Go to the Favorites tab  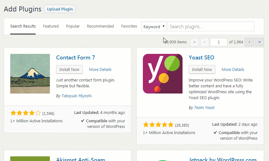[x=129, y=26]
